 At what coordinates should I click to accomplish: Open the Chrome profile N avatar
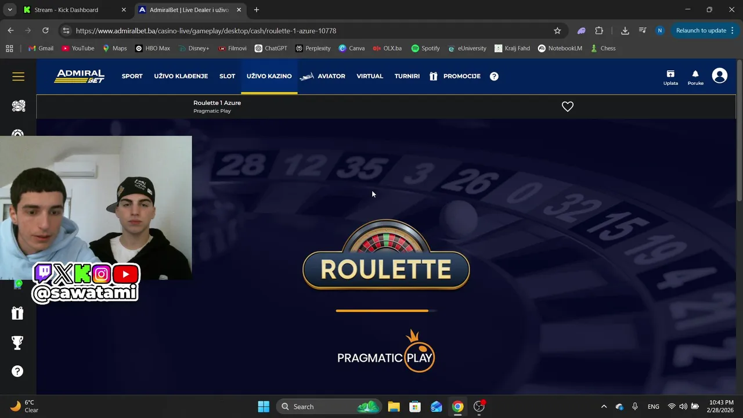click(x=659, y=31)
